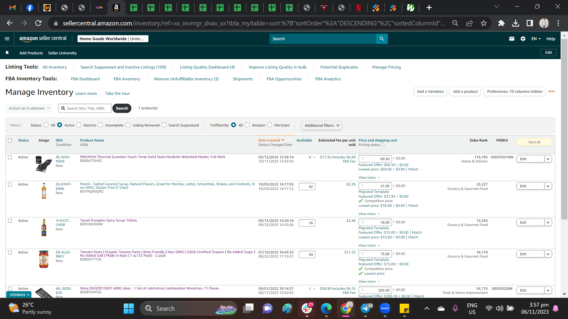Check the Monin Salted Caramel Syrup row checkbox
The height and width of the screenshot is (319, 568).
10,185
